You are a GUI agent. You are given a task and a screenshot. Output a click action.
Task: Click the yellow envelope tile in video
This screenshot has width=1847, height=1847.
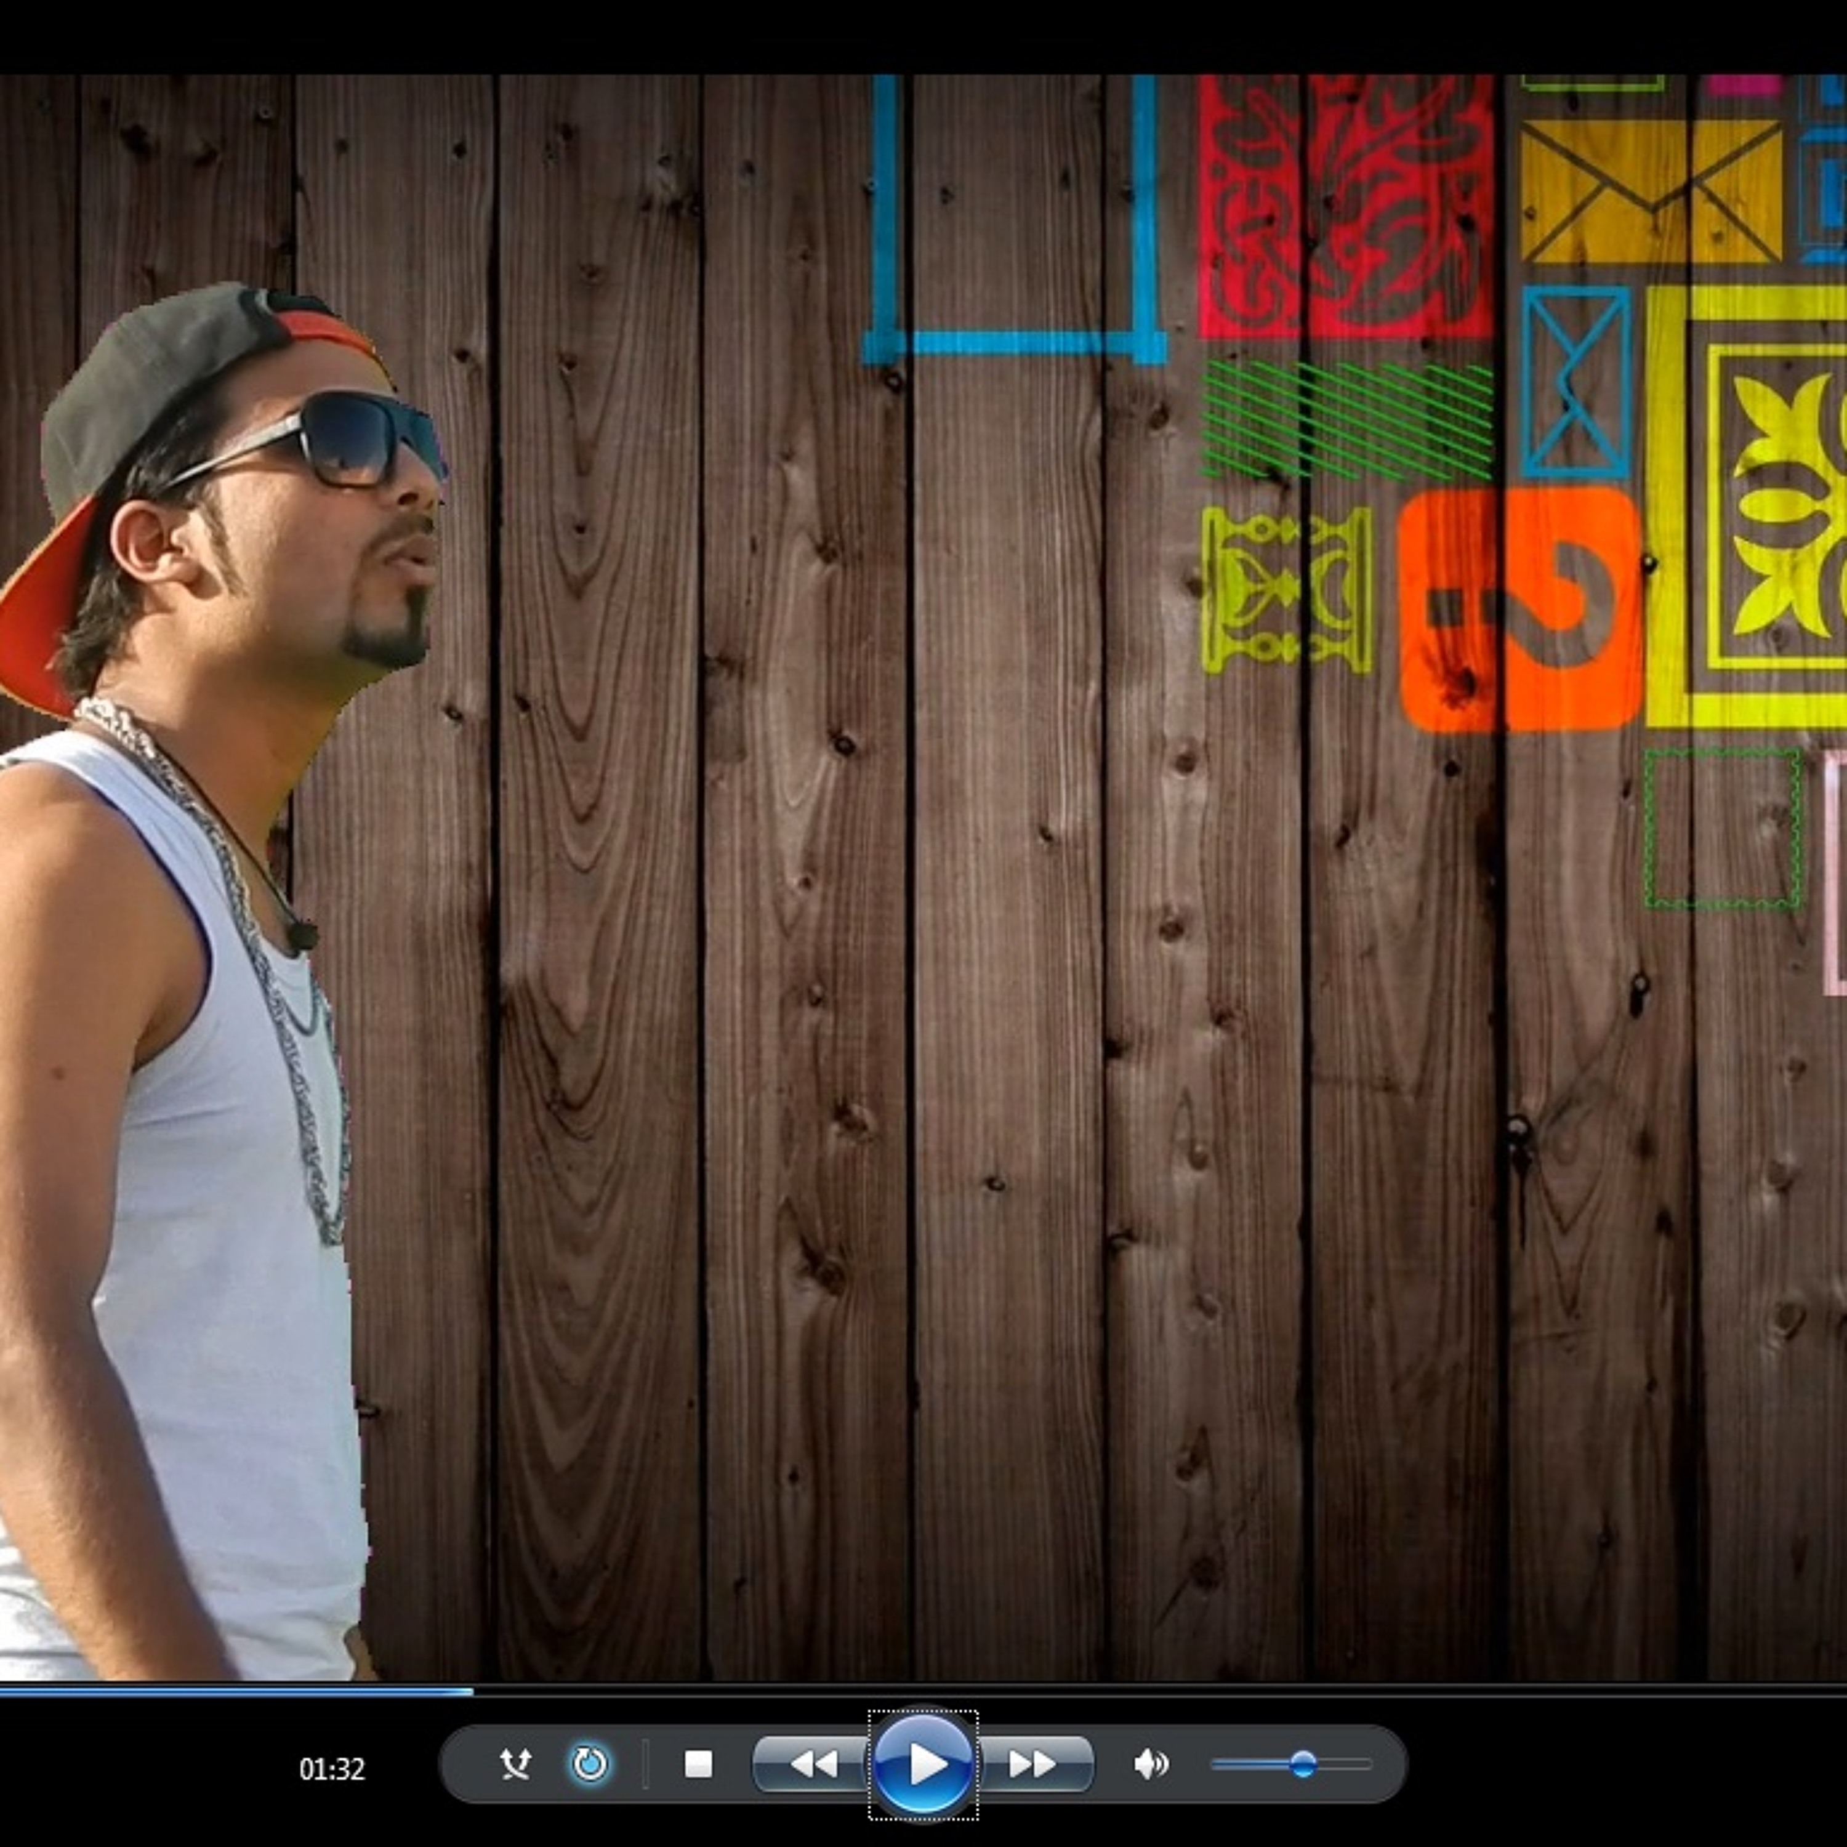[1651, 190]
